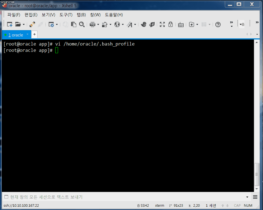Open the compose bar target dropdown
Screen dimensions: 263x210
[247, 197]
